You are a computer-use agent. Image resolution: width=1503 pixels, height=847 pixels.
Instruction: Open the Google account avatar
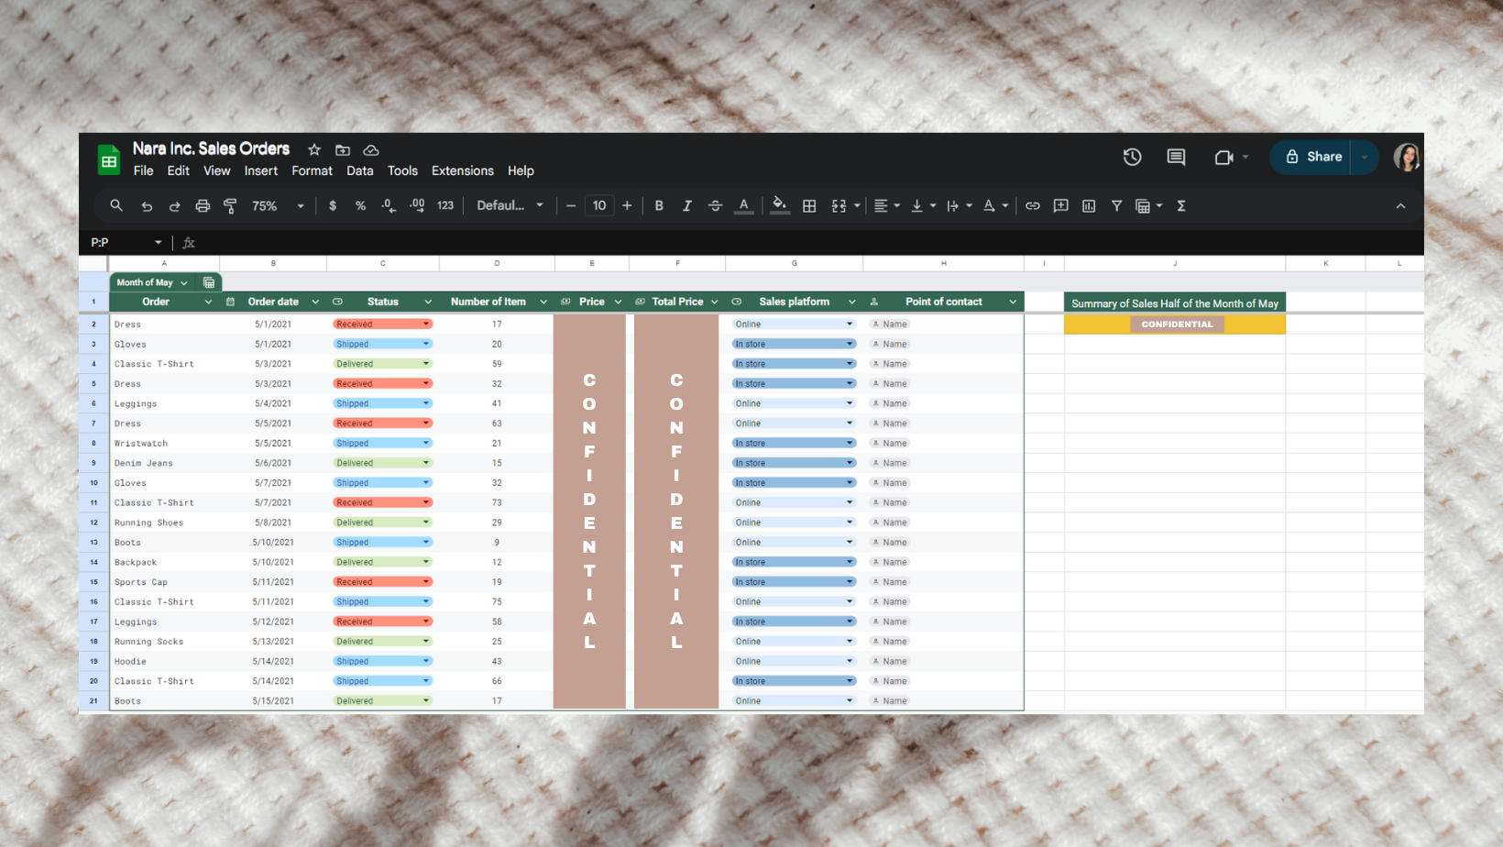(x=1407, y=157)
